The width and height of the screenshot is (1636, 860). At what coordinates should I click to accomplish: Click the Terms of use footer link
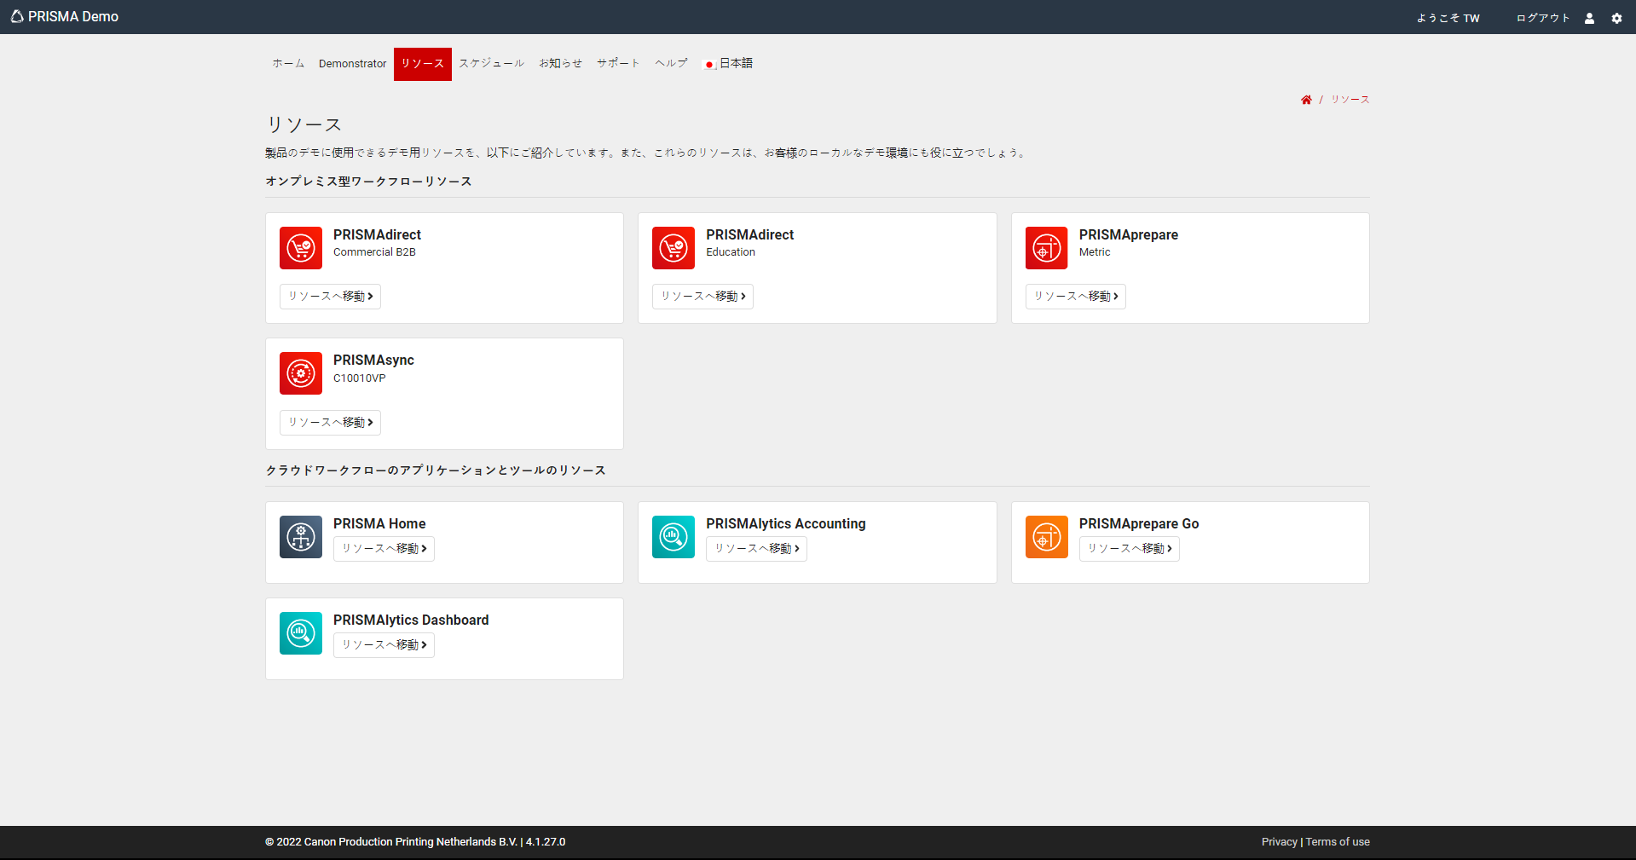point(1338,842)
